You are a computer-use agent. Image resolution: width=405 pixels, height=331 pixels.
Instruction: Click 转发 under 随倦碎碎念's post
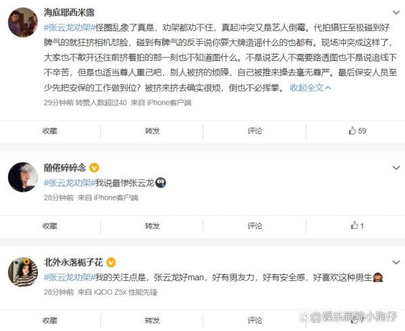click(x=153, y=226)
